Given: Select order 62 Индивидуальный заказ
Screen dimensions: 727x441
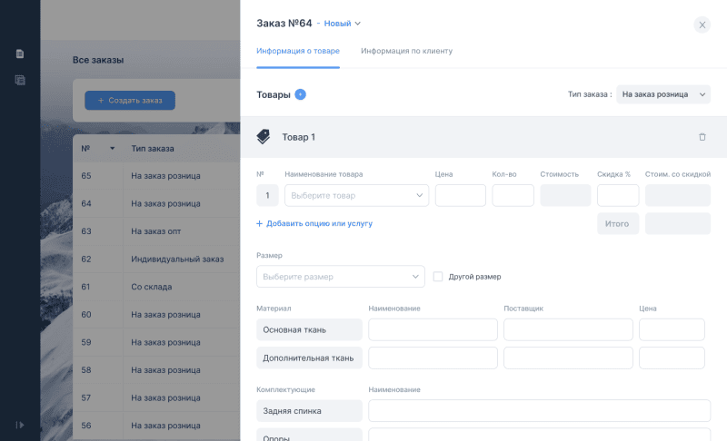Looking at the screenshot, I should pyautogui.click(x=156, y=260).
